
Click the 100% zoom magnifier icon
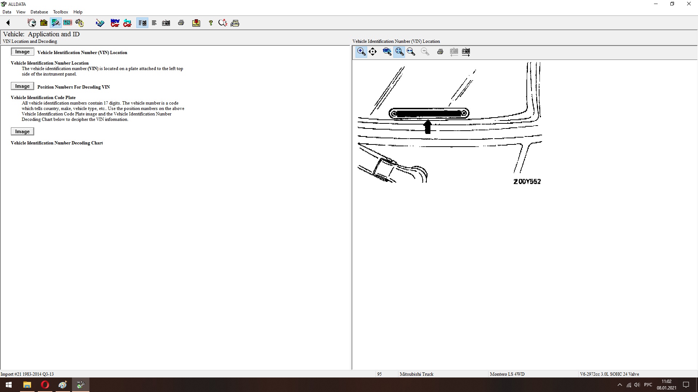tap(387, 52)
